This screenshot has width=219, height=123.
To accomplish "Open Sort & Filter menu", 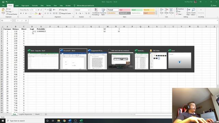I will click(x=189, y=12).
